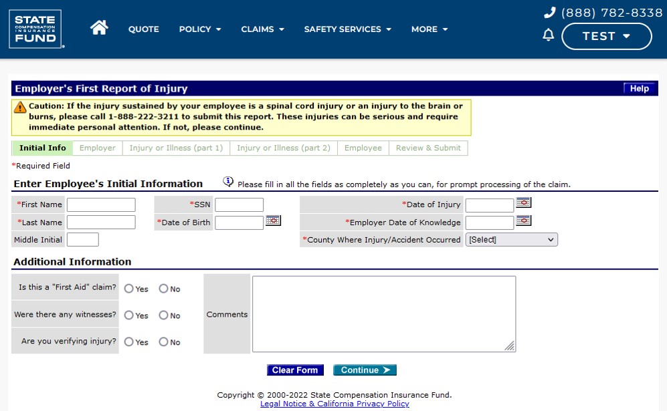The image size is (667, 411).
Task: Open Employer Date of Knowledge calendar picker
Action: pos(523,221)
